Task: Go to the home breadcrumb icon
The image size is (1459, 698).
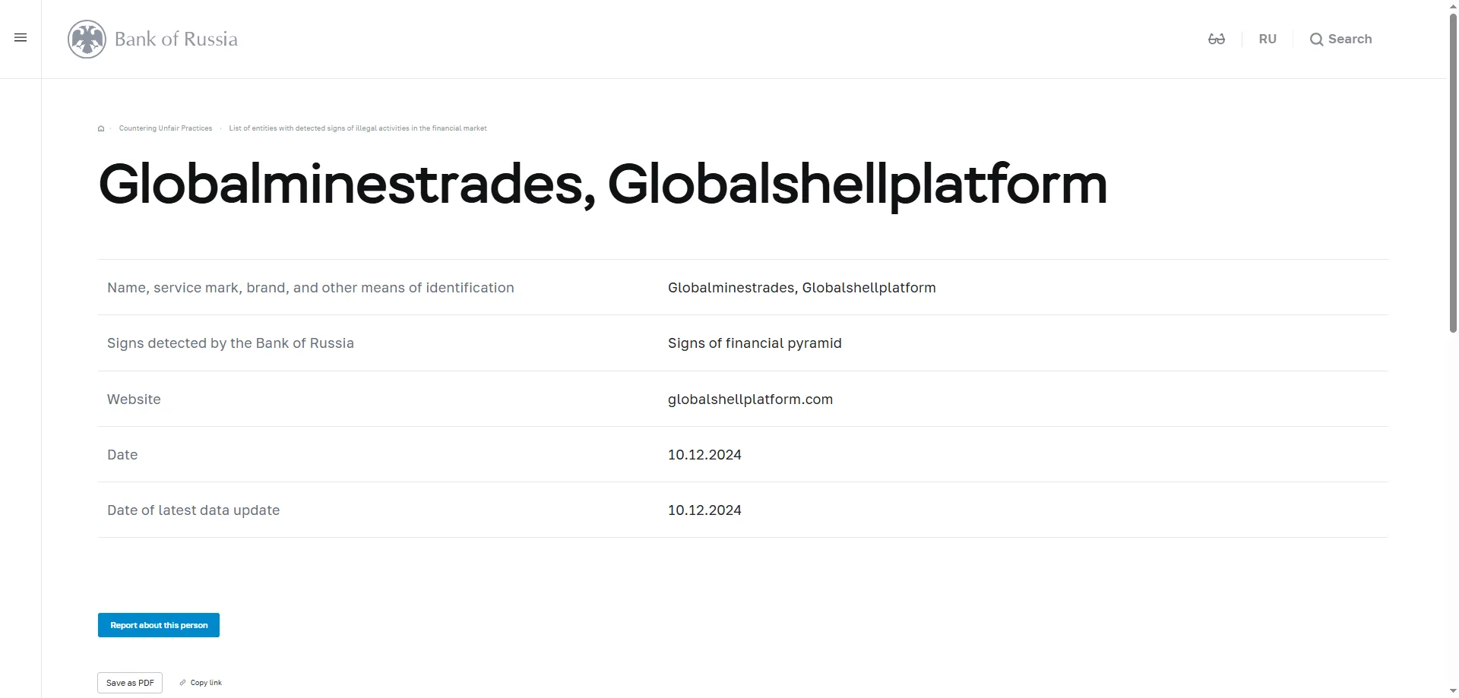Action: [x=101, y=129]
